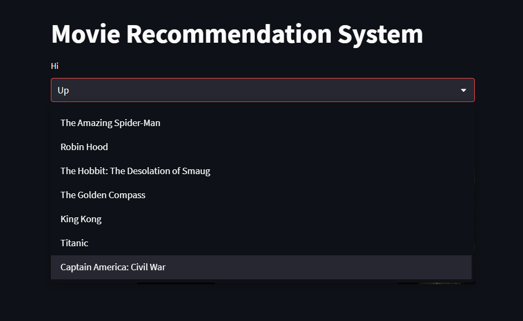This screenshot has width=523, height=321.
Task: Select "King Kong" from the dropdown
Action: (81, 219)
